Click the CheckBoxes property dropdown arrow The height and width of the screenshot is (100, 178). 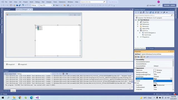(x=171, y=79)
